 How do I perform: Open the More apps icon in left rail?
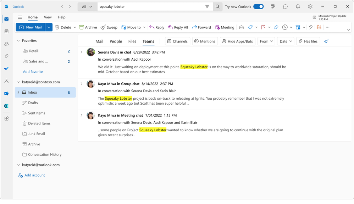[6, 118]
